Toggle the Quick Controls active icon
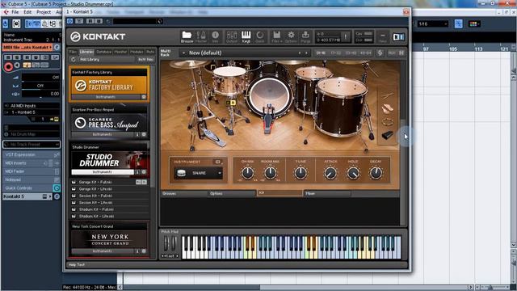 coord(57,188)
